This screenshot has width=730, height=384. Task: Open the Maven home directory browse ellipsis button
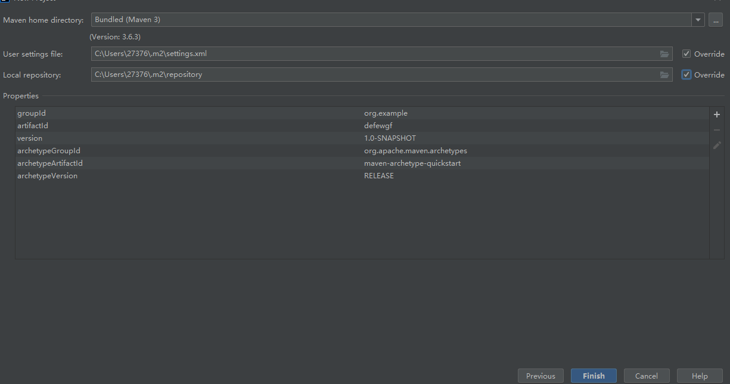click(x=716, y=20)
